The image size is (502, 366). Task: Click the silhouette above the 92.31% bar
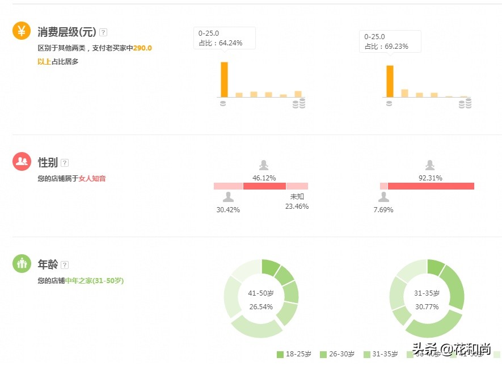429,165
